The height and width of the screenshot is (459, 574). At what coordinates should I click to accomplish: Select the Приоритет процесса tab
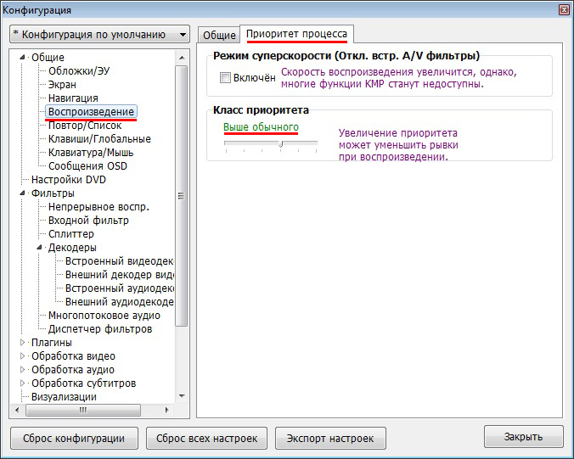click(296, 34)
